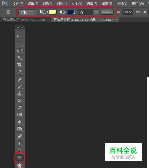Open the 图像(I) menu
149x168 pixels.
tap(47, 4)
